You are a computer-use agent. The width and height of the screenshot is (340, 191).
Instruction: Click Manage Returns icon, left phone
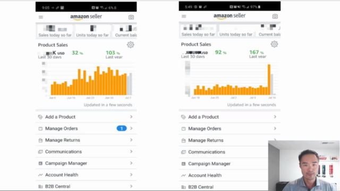(40, 140)
